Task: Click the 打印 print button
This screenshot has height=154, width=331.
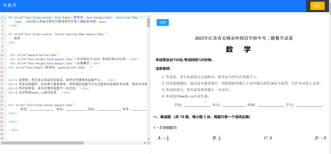Action: click(x=163, y=23)
